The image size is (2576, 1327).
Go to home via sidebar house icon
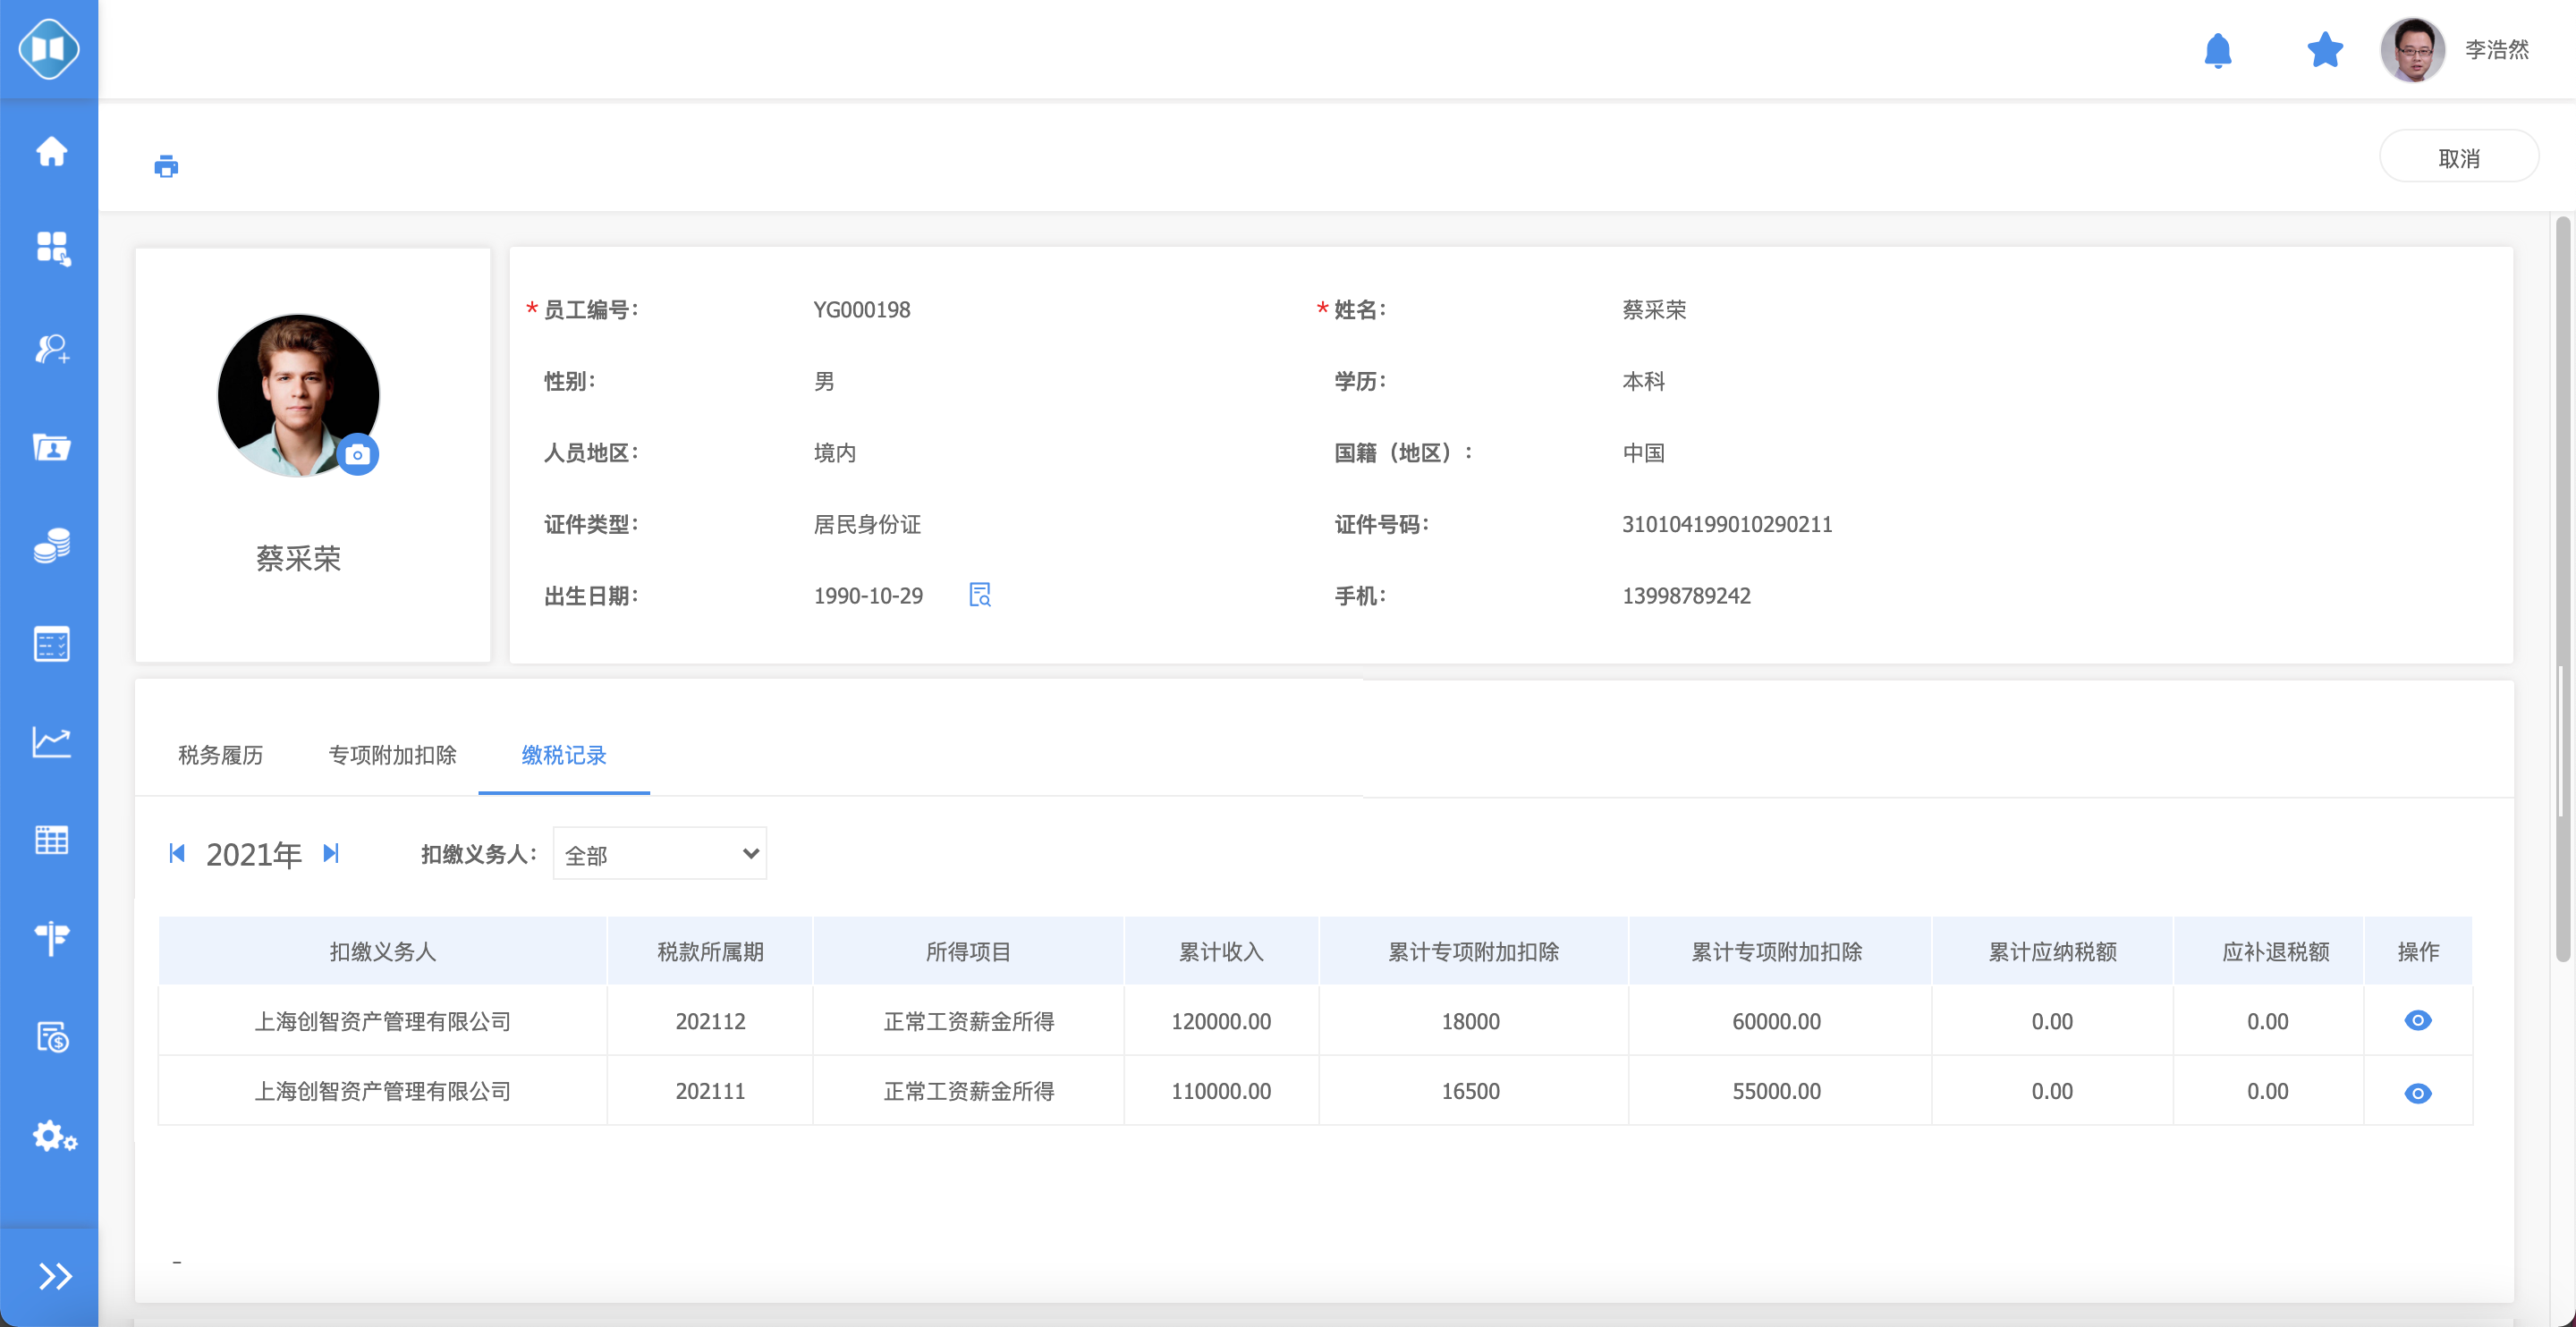click(x=51, y=152)
